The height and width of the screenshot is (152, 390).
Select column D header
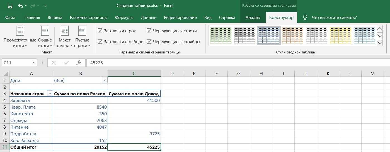(172, 73)
